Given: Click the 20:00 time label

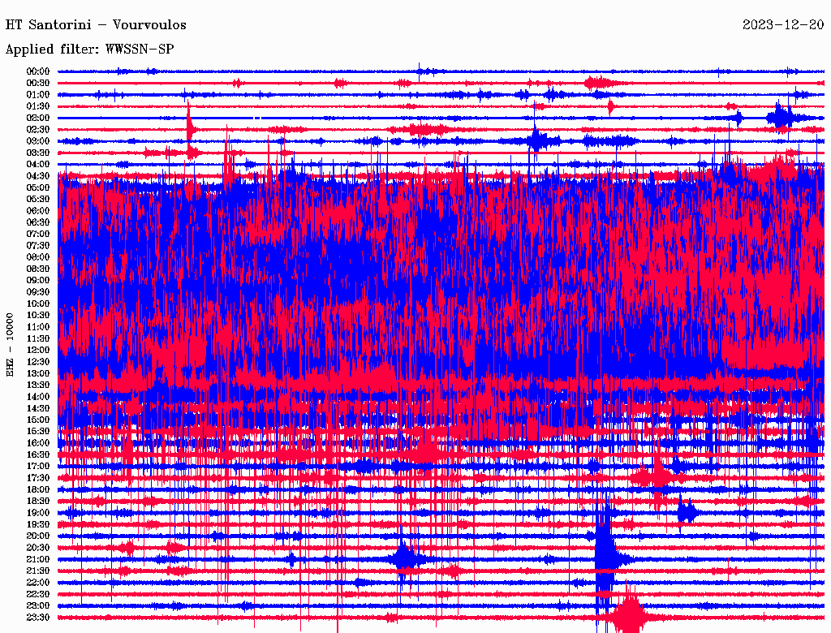Looking at the screenshot, I should point(38,536).
